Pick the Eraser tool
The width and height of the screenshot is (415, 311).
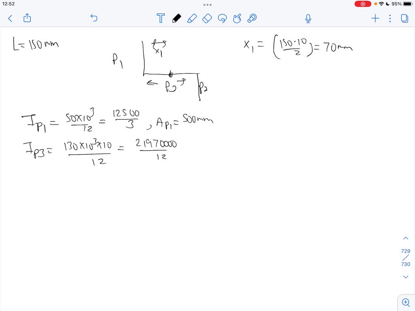207,18
